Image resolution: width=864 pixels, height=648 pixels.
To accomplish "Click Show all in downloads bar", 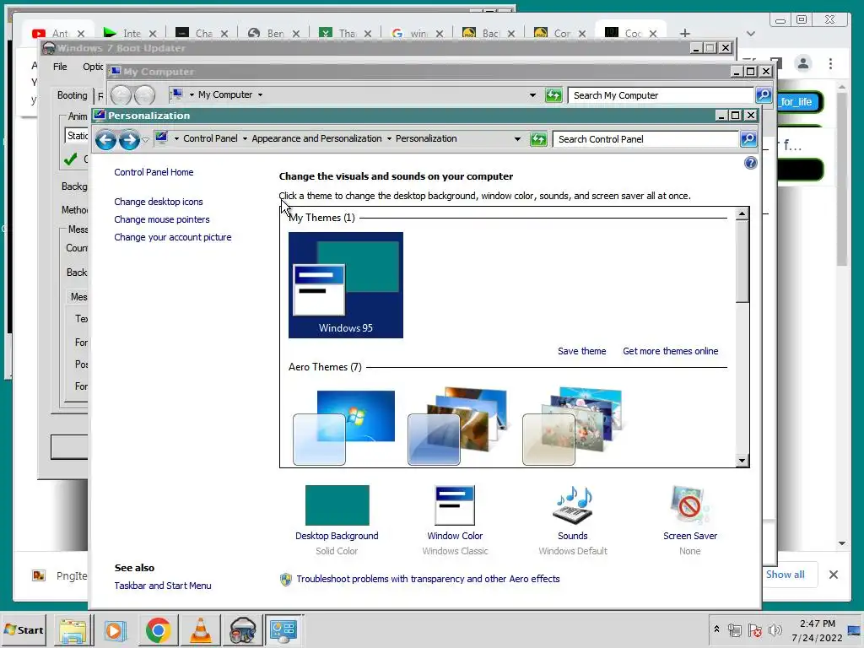I will (x=785, y=575).
